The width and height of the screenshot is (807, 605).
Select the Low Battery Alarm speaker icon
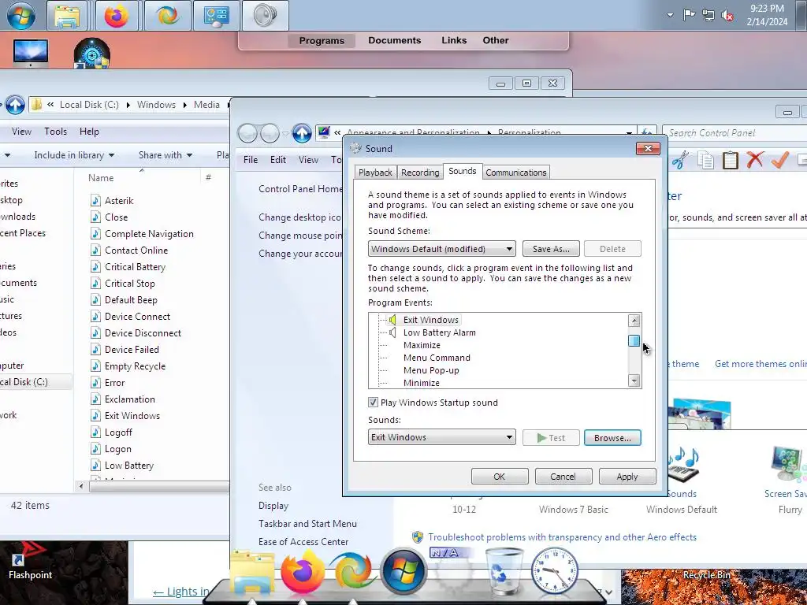(392, 333)
